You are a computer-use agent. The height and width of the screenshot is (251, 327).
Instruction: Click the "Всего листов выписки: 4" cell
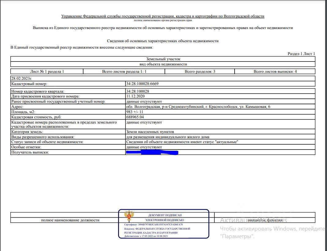[x=275, y=72]
